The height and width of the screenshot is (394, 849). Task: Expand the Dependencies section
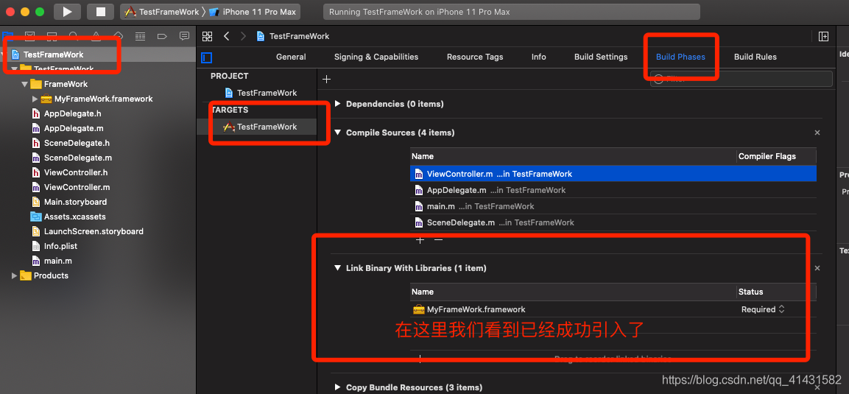point(338,104)
